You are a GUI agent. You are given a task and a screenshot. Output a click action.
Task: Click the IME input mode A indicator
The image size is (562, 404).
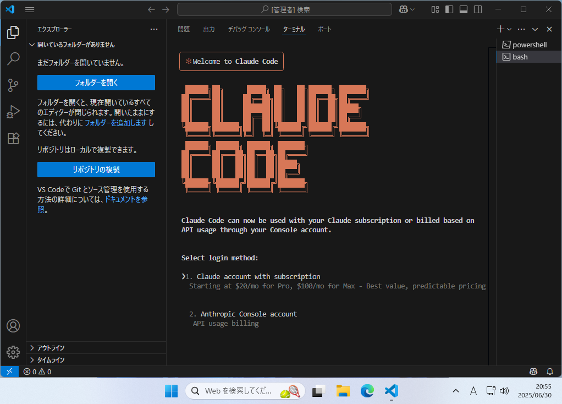[473, 391]
